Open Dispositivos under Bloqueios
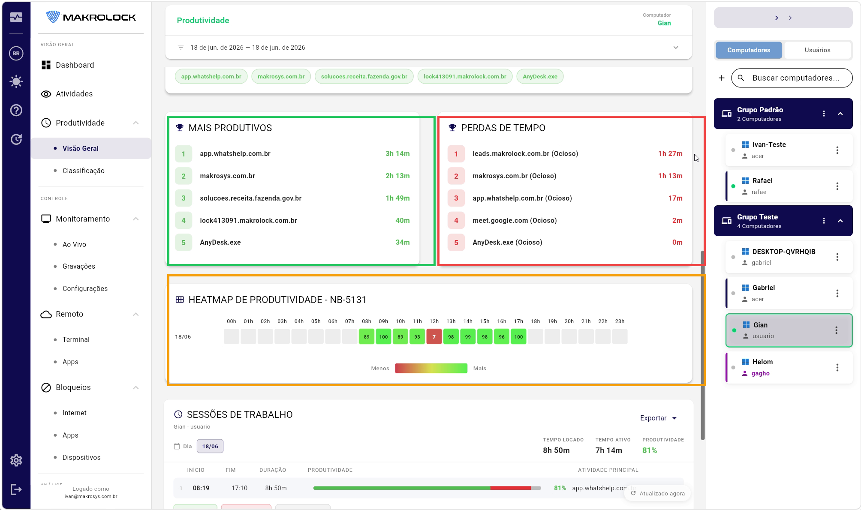Viewport: 861px width, 510px height. coord(81,457)
